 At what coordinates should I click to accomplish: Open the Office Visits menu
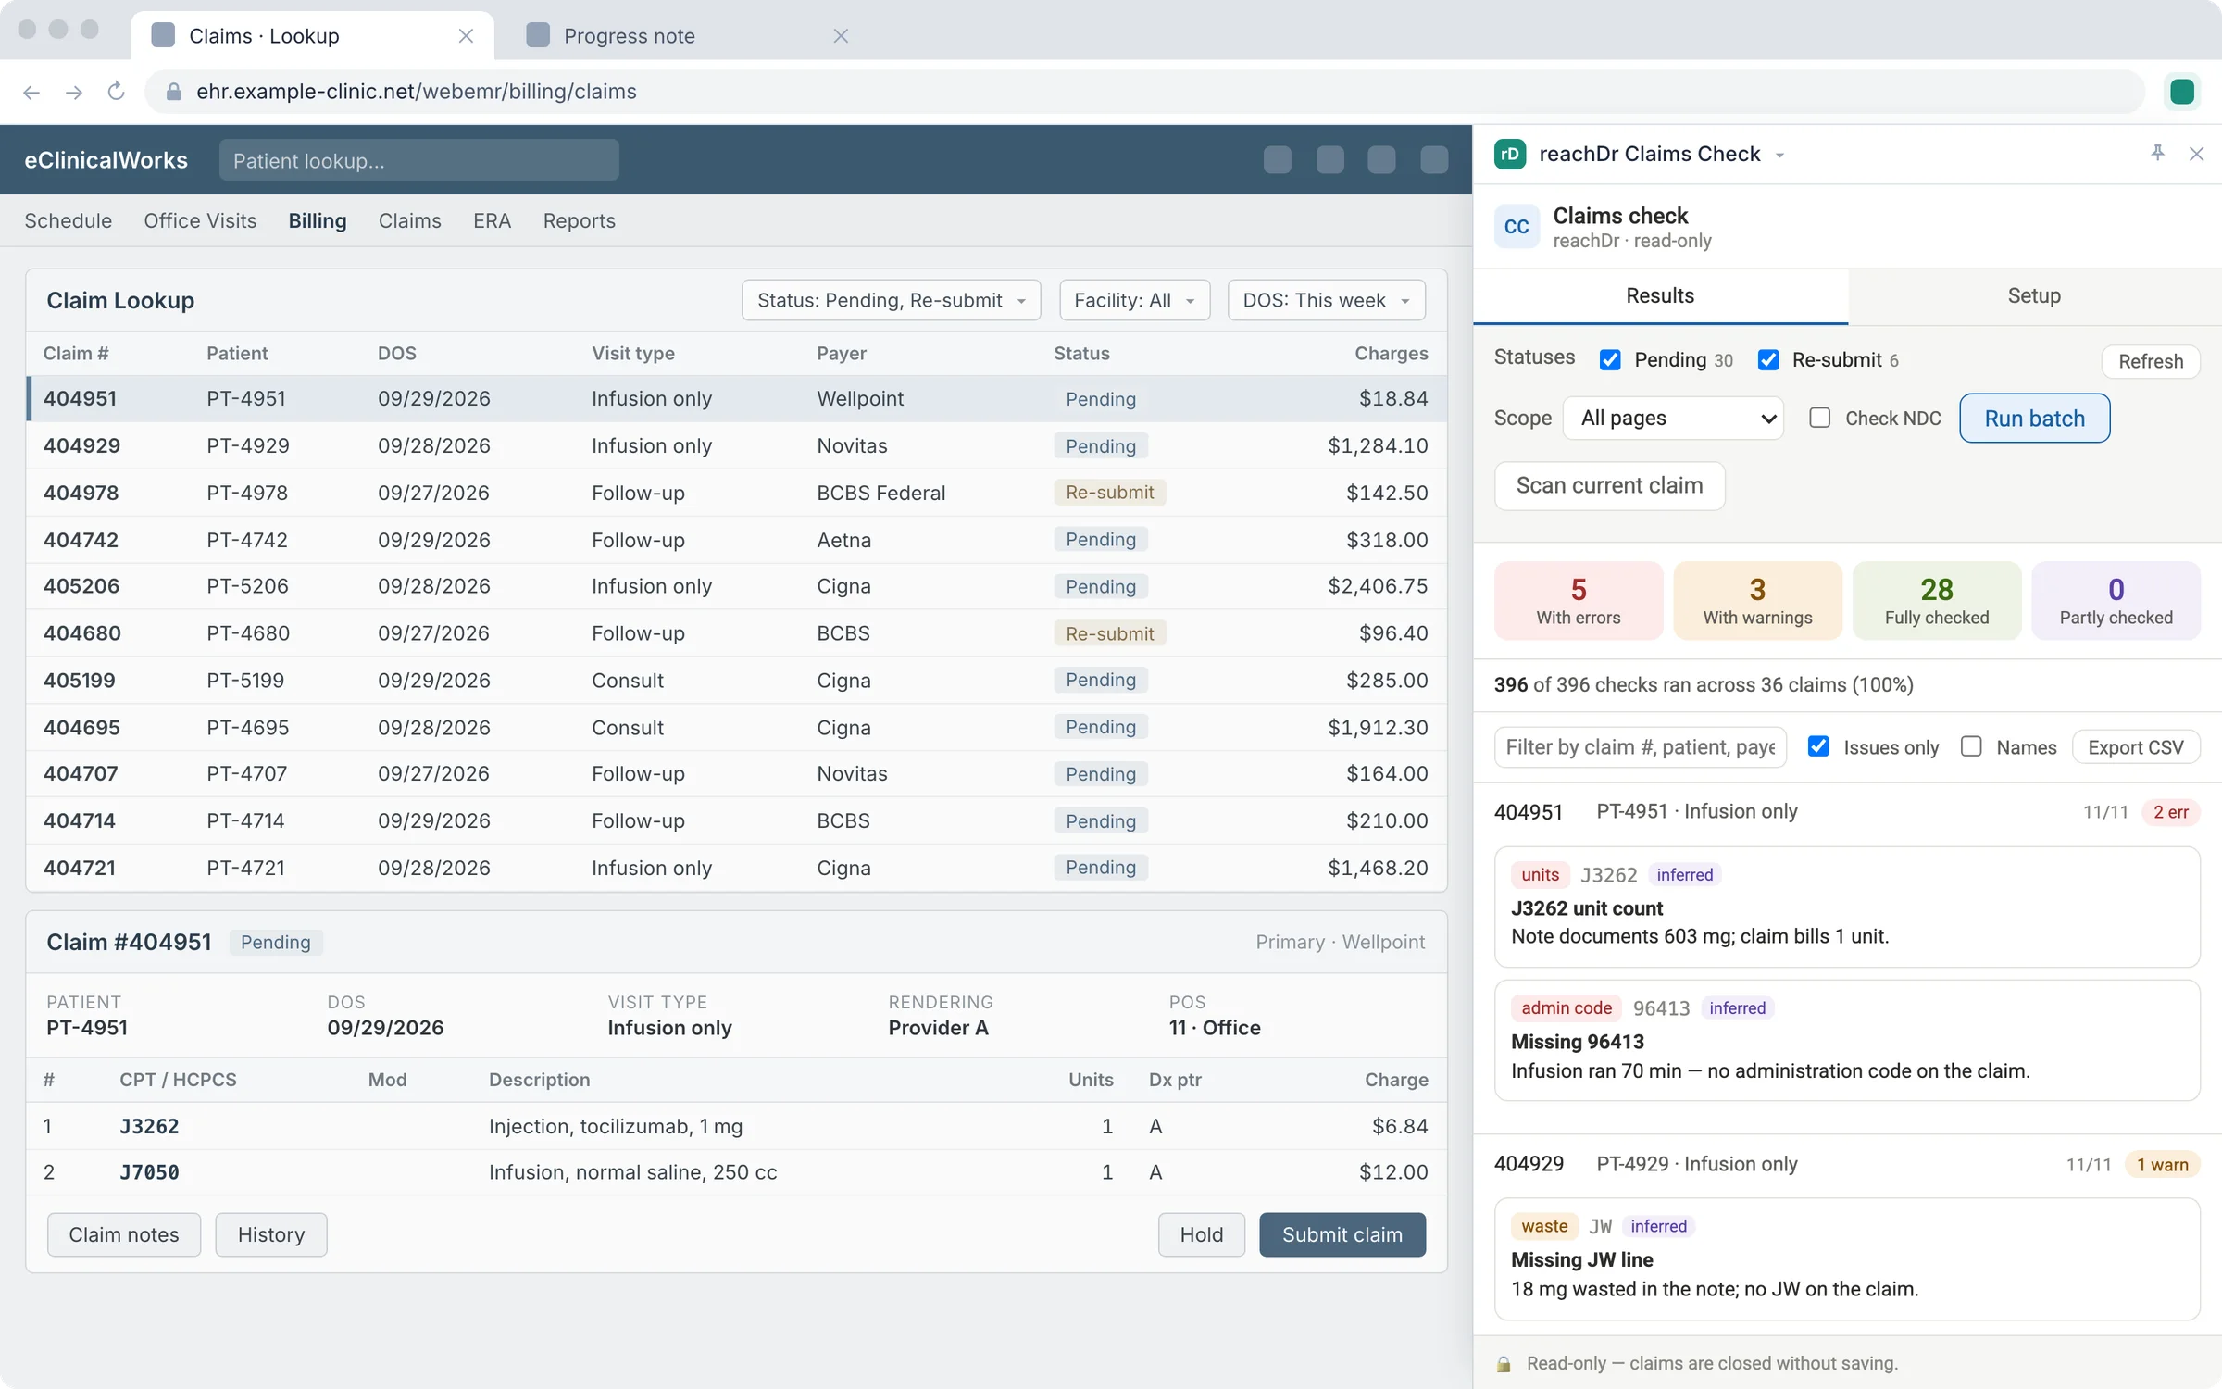[x=200, y=221]
